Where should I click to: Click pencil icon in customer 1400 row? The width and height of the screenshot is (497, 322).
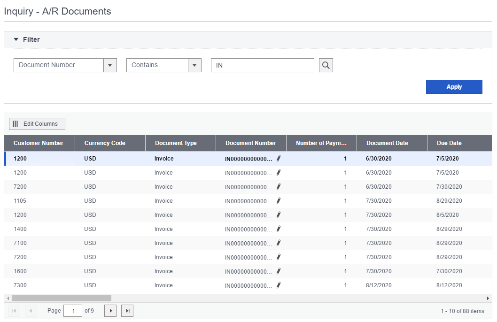click(x=279, y=229)
